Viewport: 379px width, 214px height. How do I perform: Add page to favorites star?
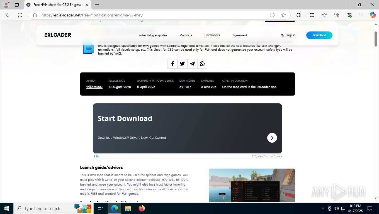(x=284, y=15)
